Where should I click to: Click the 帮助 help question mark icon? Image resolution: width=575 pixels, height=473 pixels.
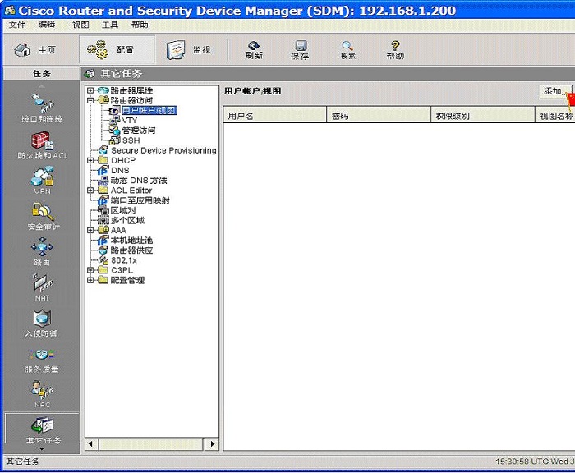click(x=395, y=50)
